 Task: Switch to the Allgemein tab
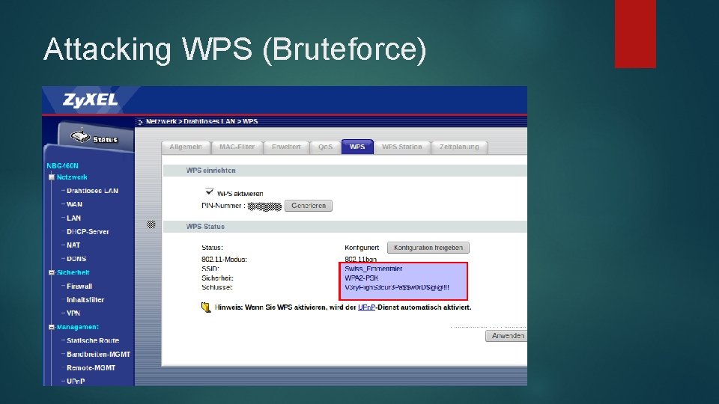(186, 147)
